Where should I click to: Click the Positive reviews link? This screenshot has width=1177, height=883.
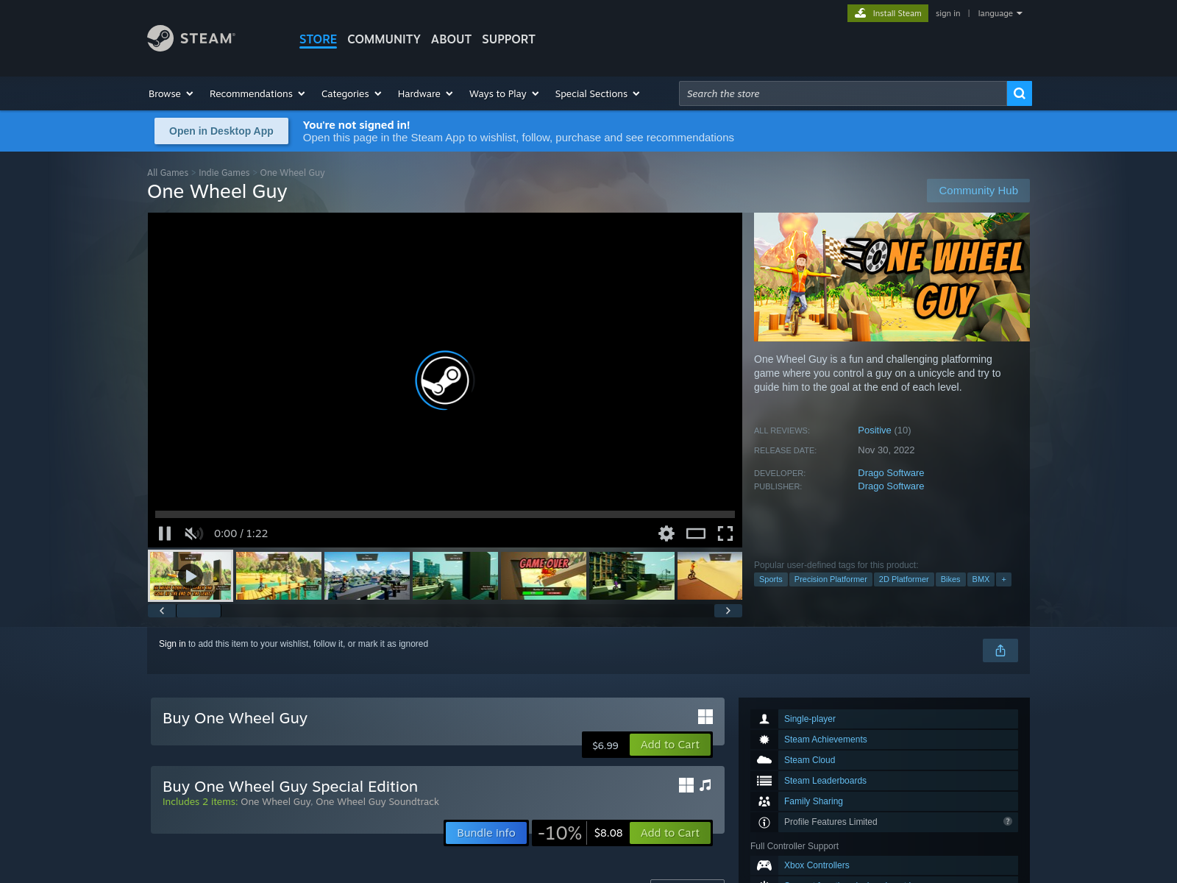875,430
